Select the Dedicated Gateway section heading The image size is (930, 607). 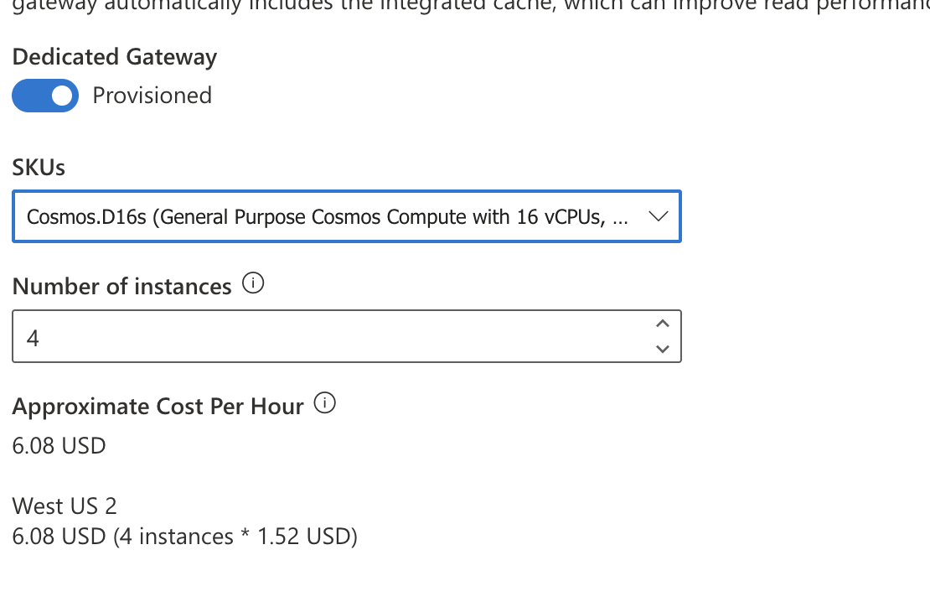point(114,57)
